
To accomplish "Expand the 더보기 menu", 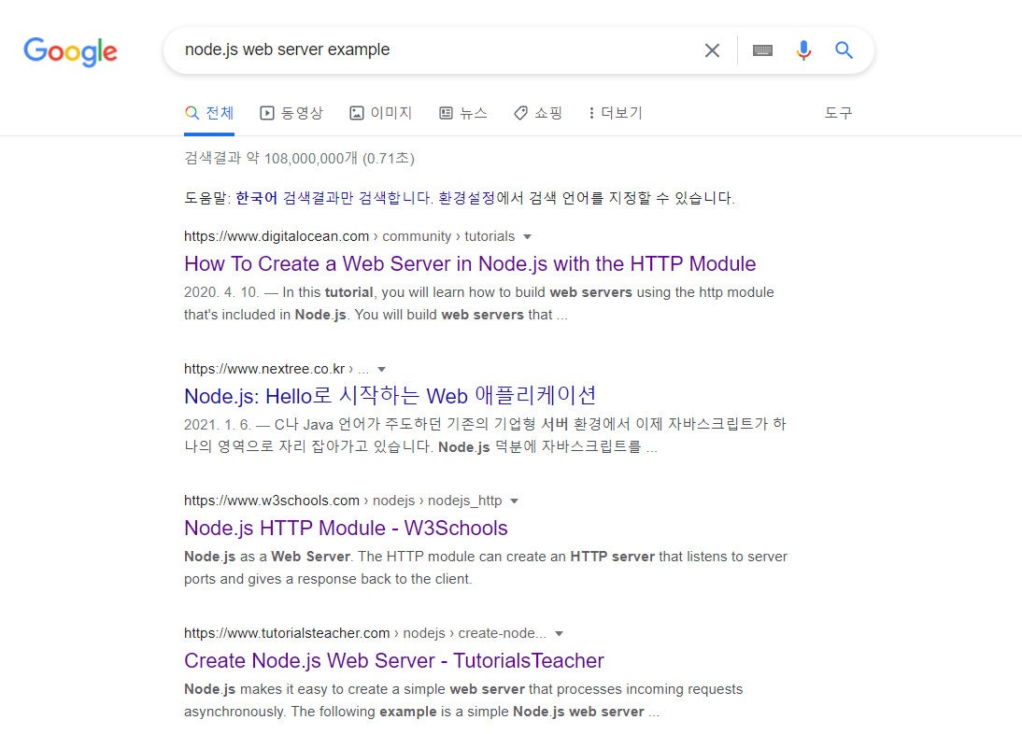I will (x=616, y=113).
